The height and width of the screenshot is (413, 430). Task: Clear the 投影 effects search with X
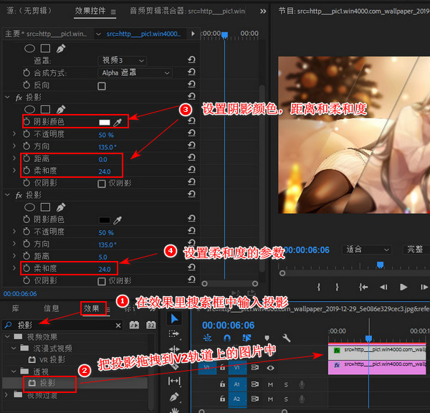118,326
